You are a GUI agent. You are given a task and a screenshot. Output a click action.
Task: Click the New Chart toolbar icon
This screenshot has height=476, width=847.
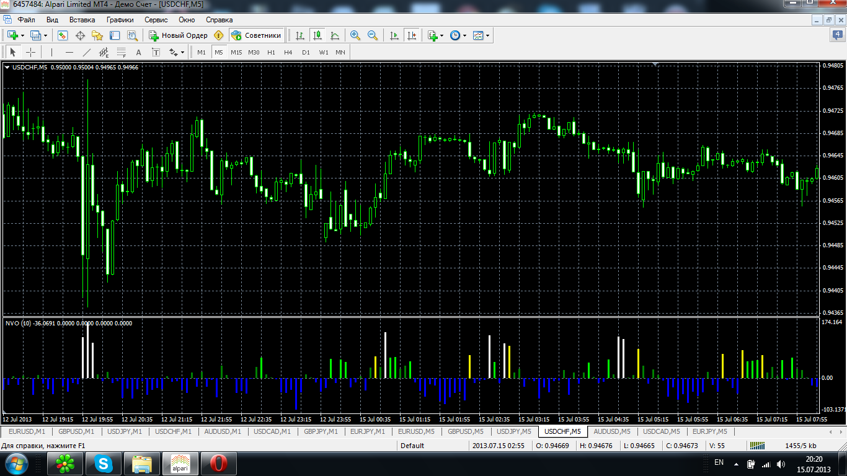pos(12,35)
